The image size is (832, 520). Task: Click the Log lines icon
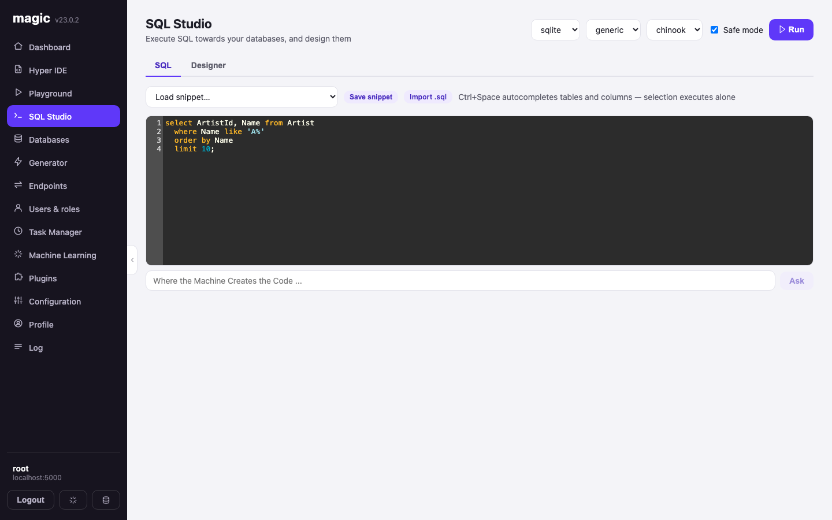[x=18, y=347]
